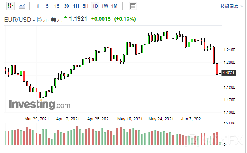The width and height of the screenshot is (247, 153).
Task: Click the horizontal current price line
Action: (113, 73)
